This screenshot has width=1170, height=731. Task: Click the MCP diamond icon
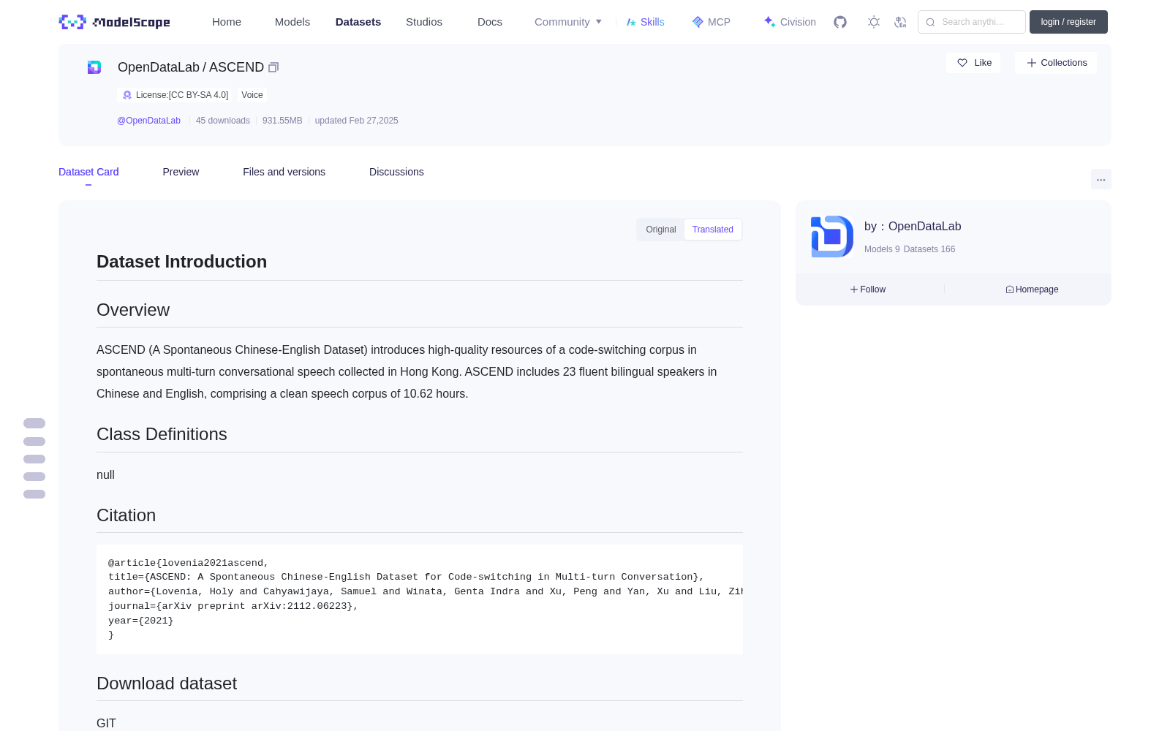click(698, 22)
